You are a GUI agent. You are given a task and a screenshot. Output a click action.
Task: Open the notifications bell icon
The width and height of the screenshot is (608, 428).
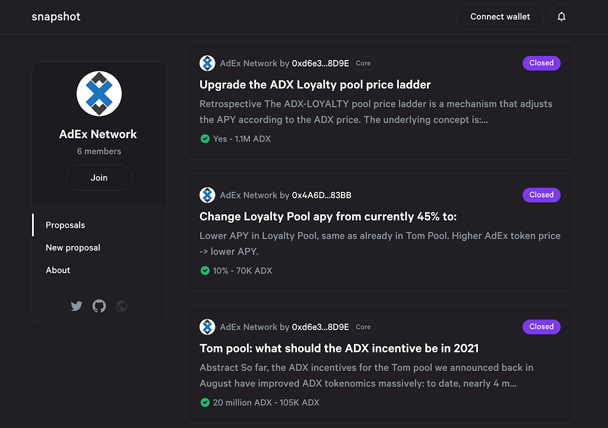point(561,17)
